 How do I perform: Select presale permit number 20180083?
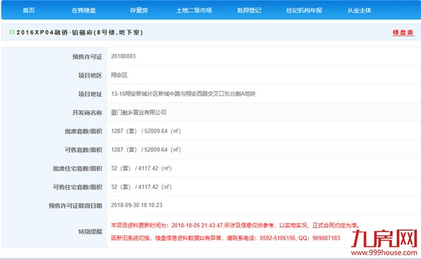coord(123,56)
